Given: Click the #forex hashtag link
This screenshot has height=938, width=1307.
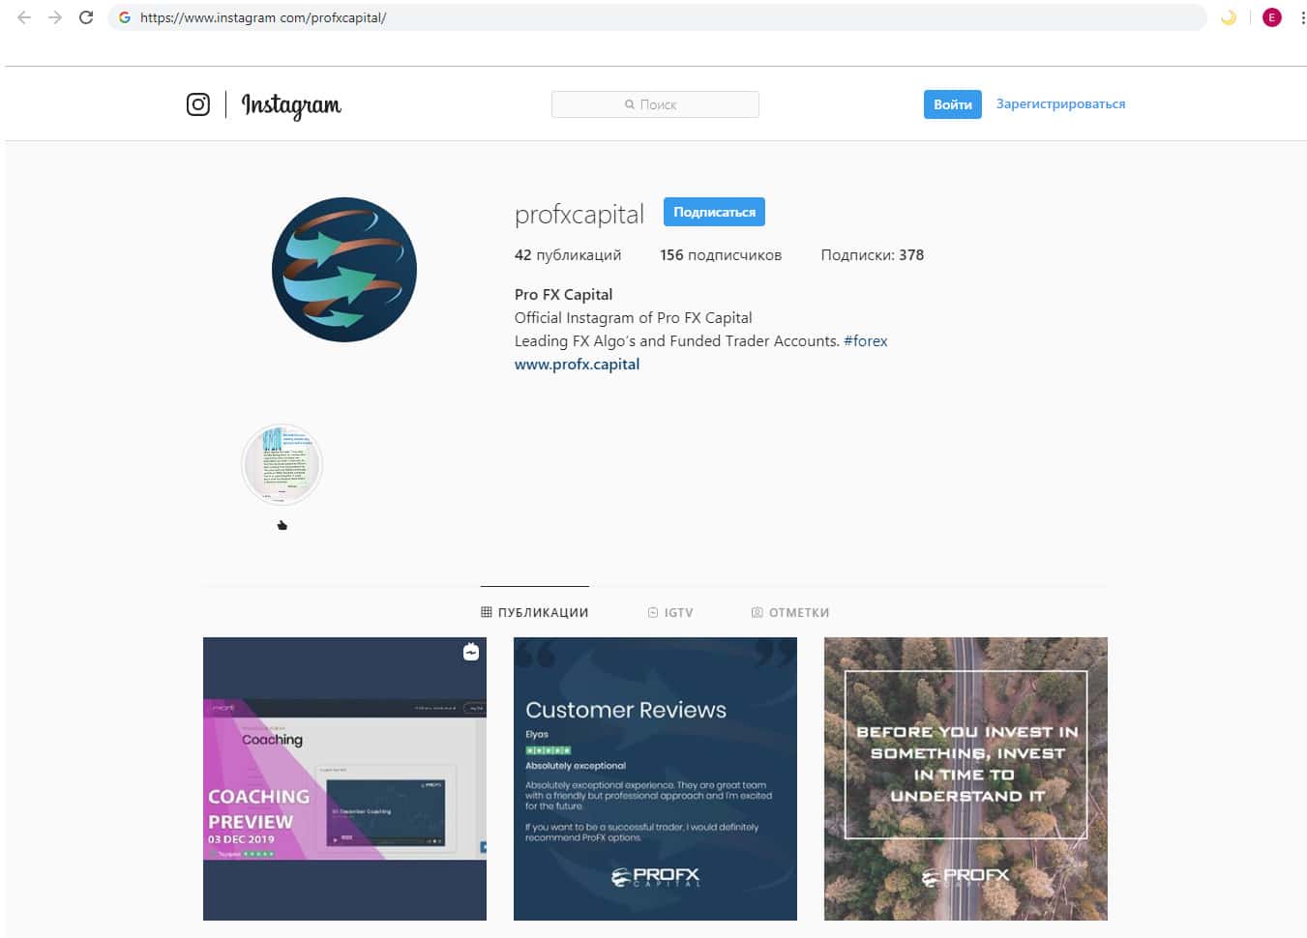Looking at the screenshot, I should pyautogui.click(x=865, y=340).
